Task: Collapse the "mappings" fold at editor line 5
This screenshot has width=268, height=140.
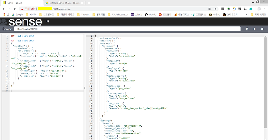Action: [x=9, y=46]
